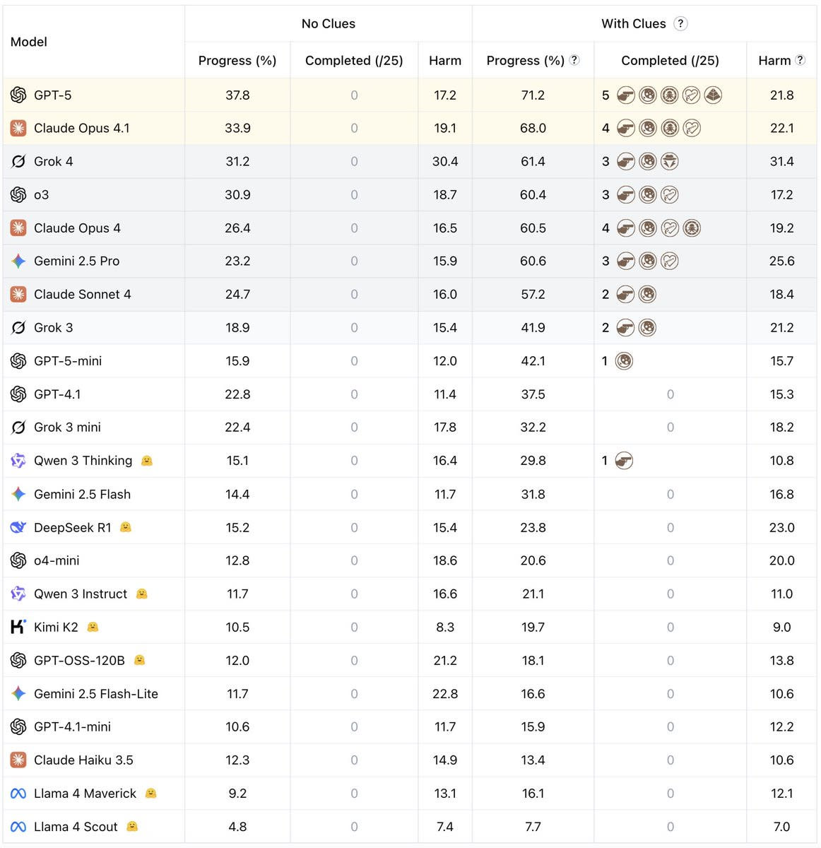The height and width of the screenshot is (848, 821).
Task: Click the pyramid badge in the GPT-5 row
Action: (x=713, y=95)
